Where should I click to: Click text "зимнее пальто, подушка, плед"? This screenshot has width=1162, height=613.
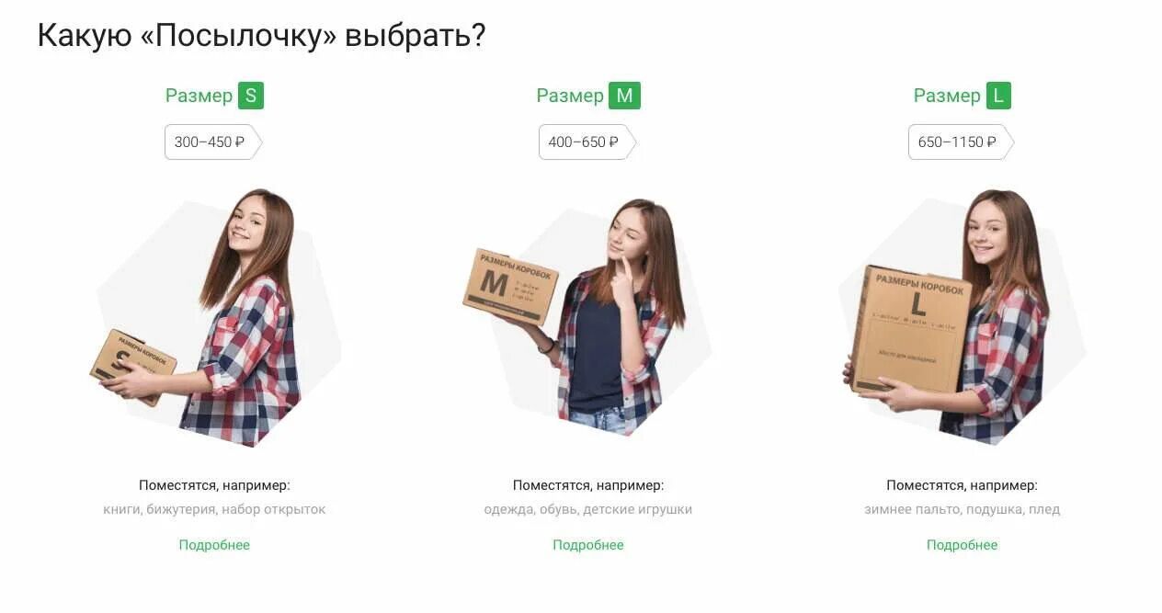(962, 509)
